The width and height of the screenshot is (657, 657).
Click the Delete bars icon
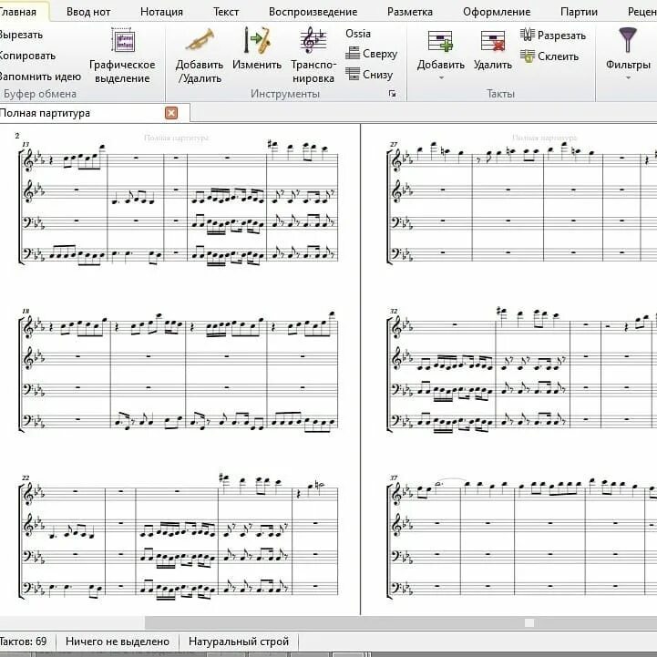[493, 41]
